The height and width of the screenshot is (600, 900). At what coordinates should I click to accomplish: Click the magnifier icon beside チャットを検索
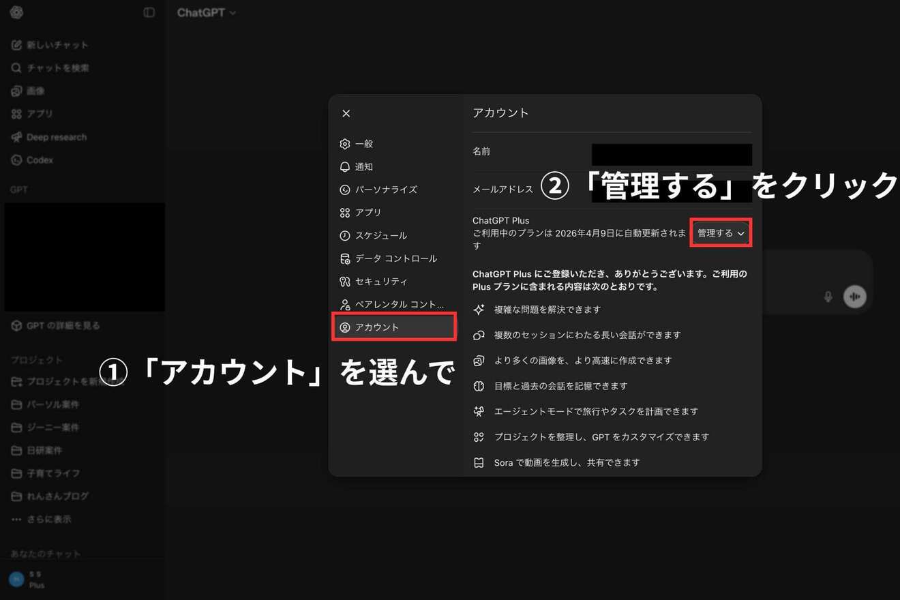16,68
